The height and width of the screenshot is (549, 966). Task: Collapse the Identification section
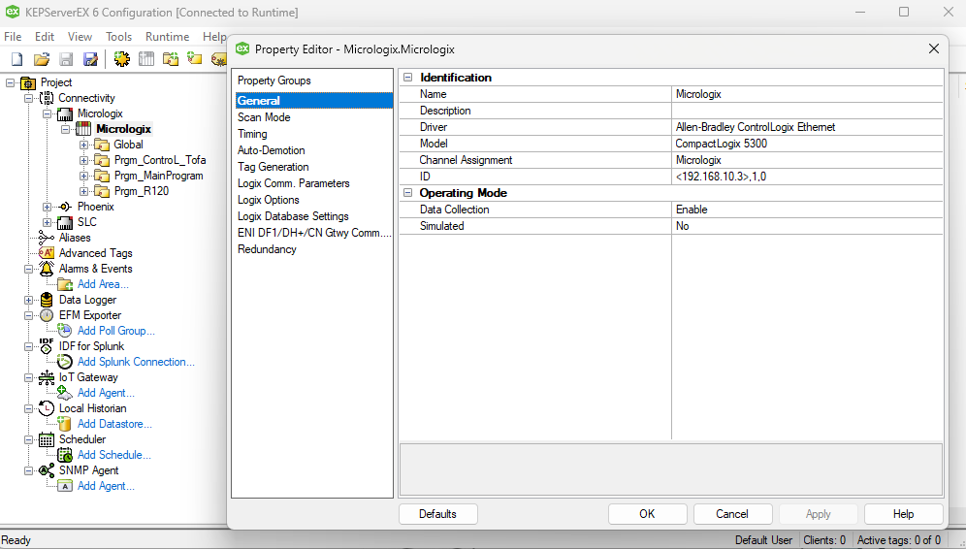(x=407, y=78)
